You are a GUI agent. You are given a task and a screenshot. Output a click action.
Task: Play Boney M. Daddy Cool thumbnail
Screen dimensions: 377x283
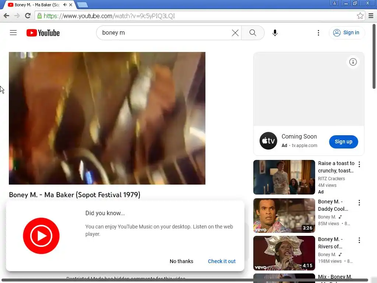pyautogui.click(x=284, y=216)
